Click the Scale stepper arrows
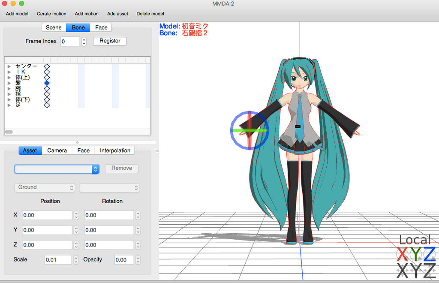This screenshot has height=283, width=439. point(76,260)
